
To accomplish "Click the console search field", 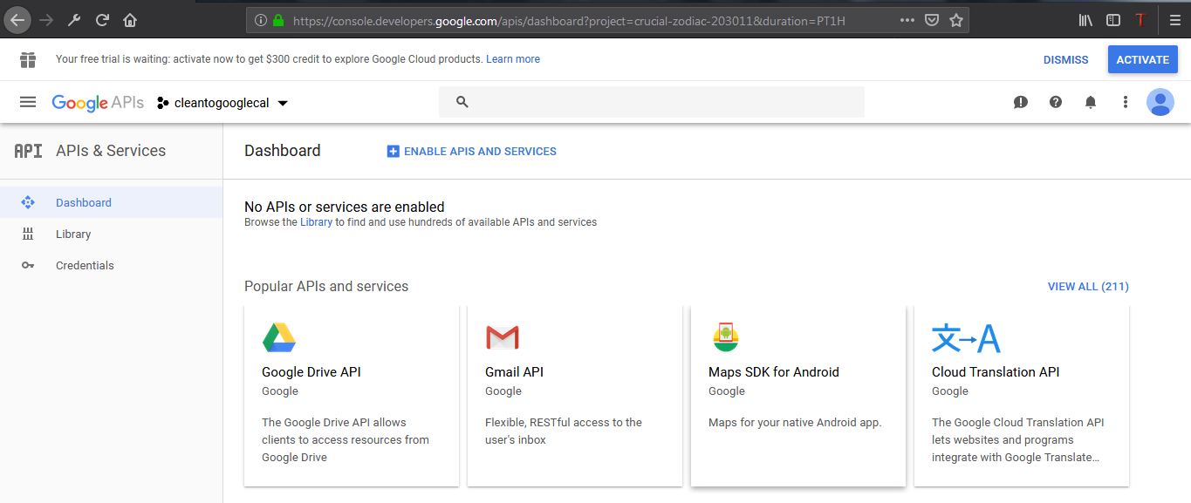I will [x=652, y=102].
